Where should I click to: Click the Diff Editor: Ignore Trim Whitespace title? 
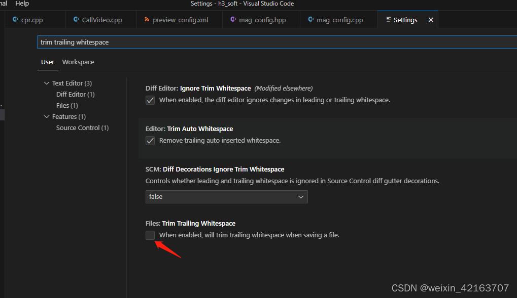pyautogui.click(x=198, y=88)
